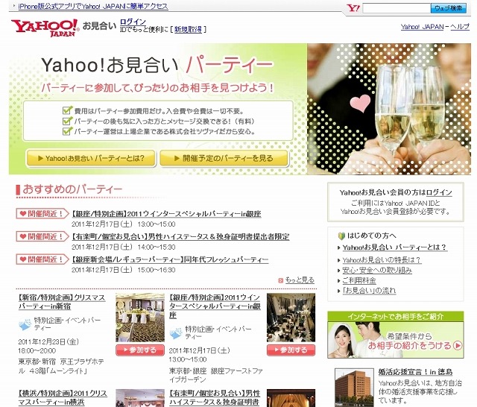Click ログイン link in the member box

439,192
